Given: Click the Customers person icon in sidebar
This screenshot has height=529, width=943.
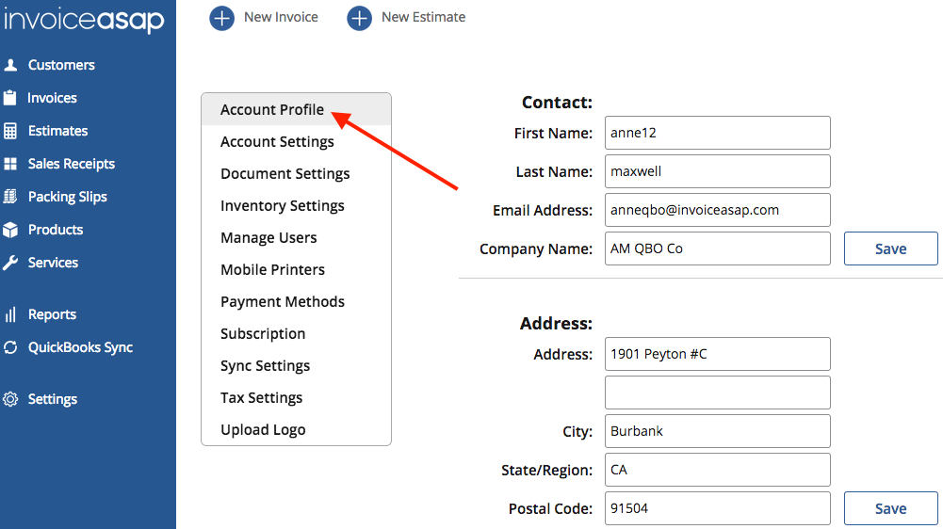Looking at the screenshot, I should coord(10,65).
